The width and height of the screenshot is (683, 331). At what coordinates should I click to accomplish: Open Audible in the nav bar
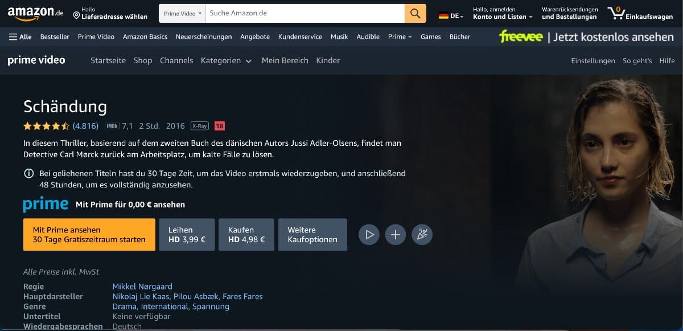(x=368, y=36)
